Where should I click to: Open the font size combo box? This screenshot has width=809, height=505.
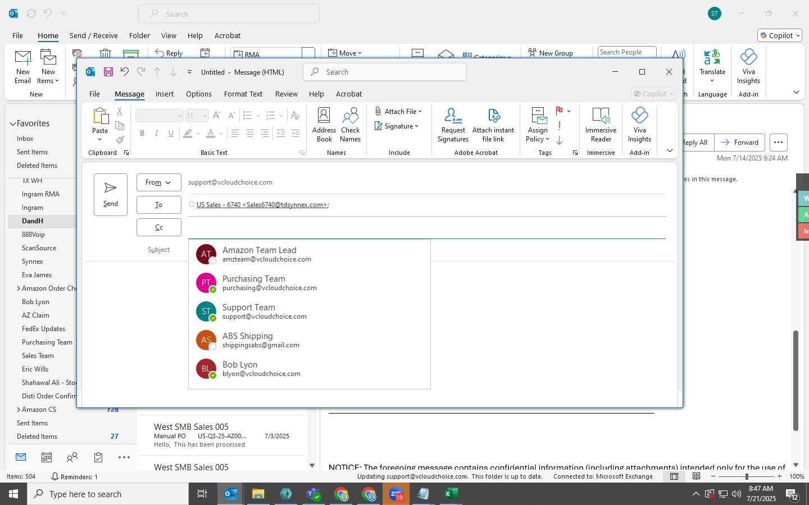coord(197,116)
